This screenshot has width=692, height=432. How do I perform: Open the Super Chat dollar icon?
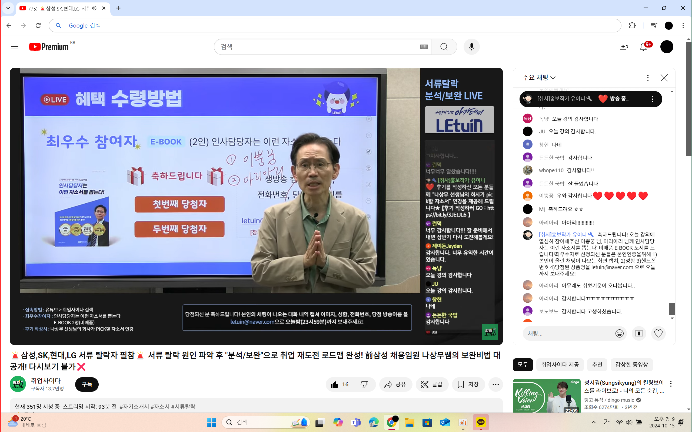(x=639, y=333)
